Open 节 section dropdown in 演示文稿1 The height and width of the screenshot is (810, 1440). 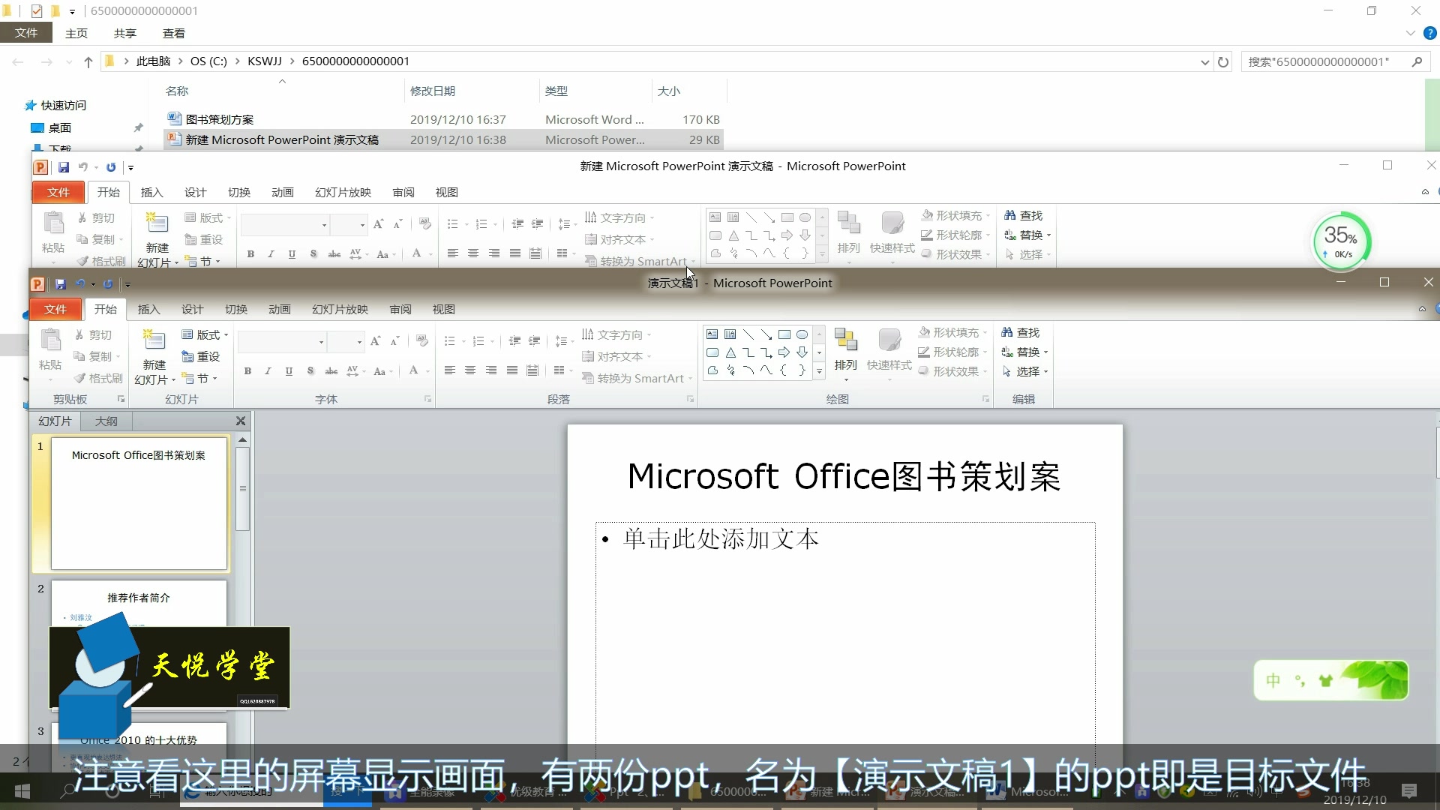[199, 378]
